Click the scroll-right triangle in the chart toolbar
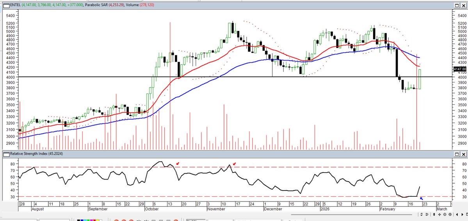Screen dimensions: 468x221 462,214
